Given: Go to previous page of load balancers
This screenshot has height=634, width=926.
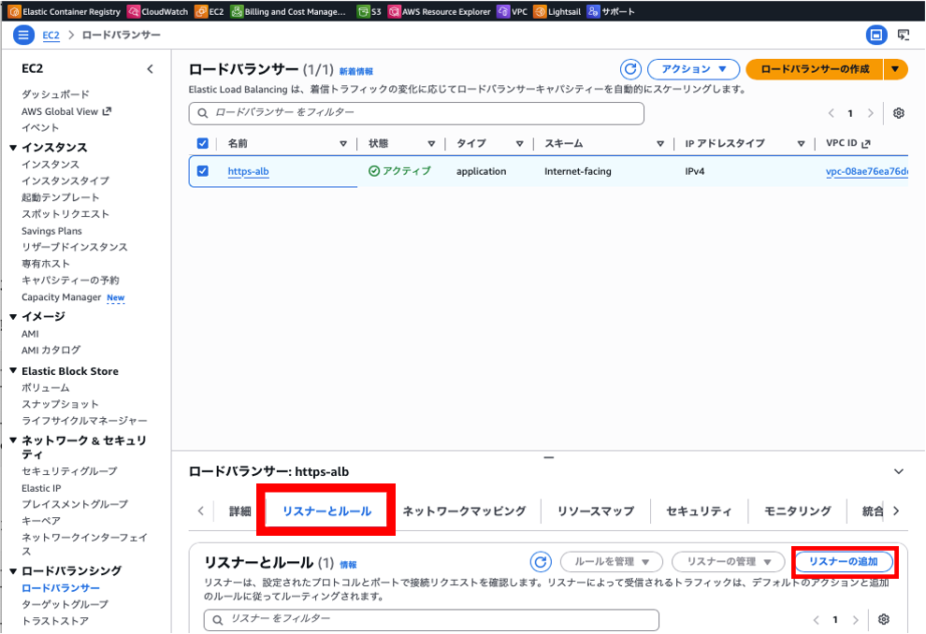Looking at the screenshot, I should [831, 113].
